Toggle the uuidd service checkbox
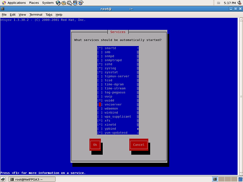The image size is (243, 182). (100, 100)
